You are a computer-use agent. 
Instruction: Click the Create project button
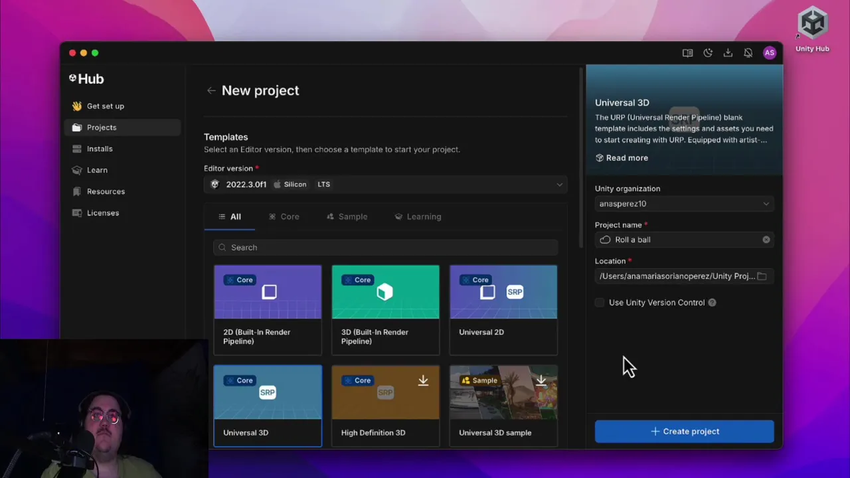click(685, 432)
